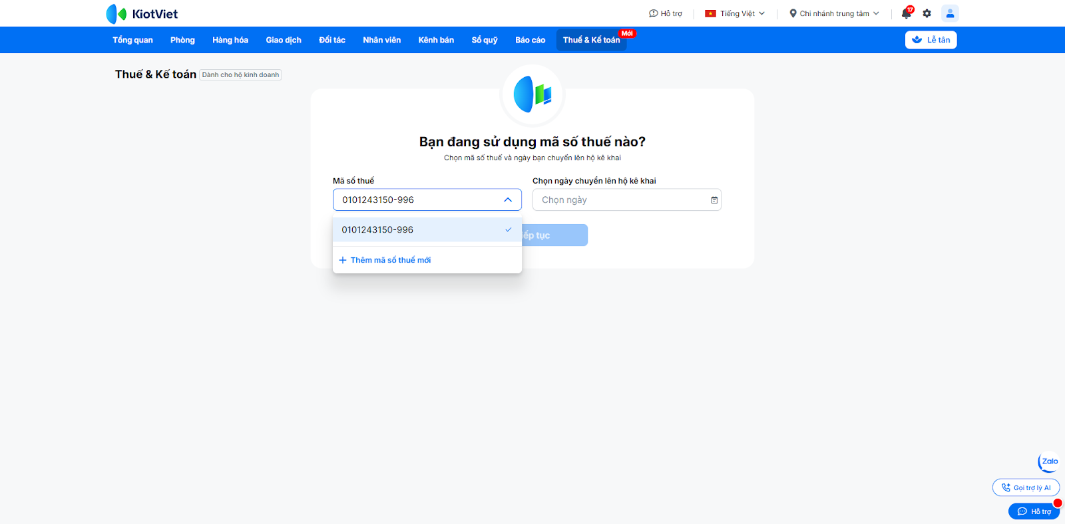
Task: Click the 'Bạn đang sử dụng mã số thuế nào?' heading
Action: click(532, 142)
